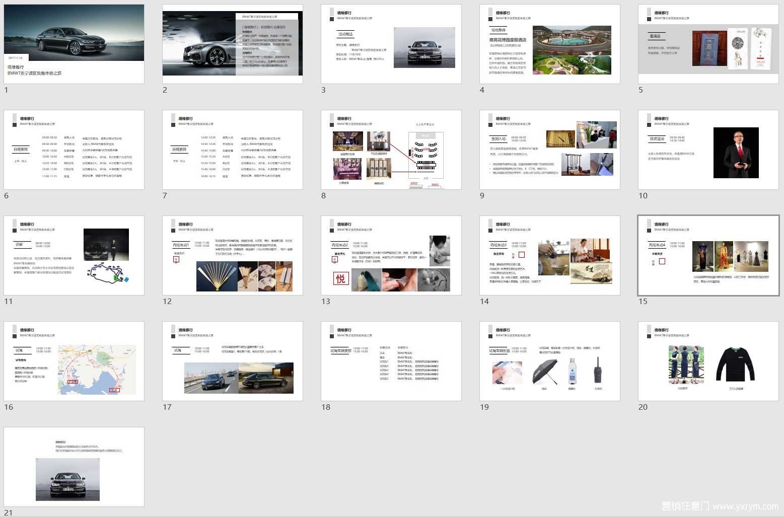
Task: Select highlighted slide 15 thumbnail with qipao dresses
Action: pos(708,256)
